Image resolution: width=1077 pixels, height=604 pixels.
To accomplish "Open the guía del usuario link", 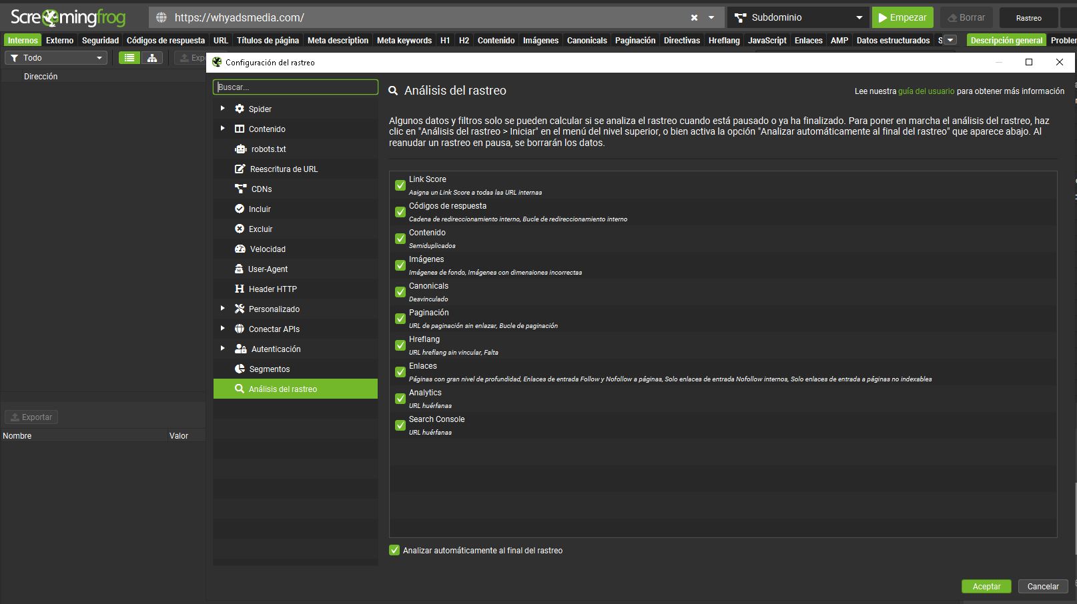I will coord(926,91).
